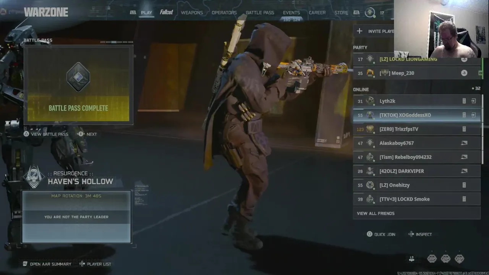
Task: Click join icon on XOGoddessXO row
Action: click(x=473, y=115)
